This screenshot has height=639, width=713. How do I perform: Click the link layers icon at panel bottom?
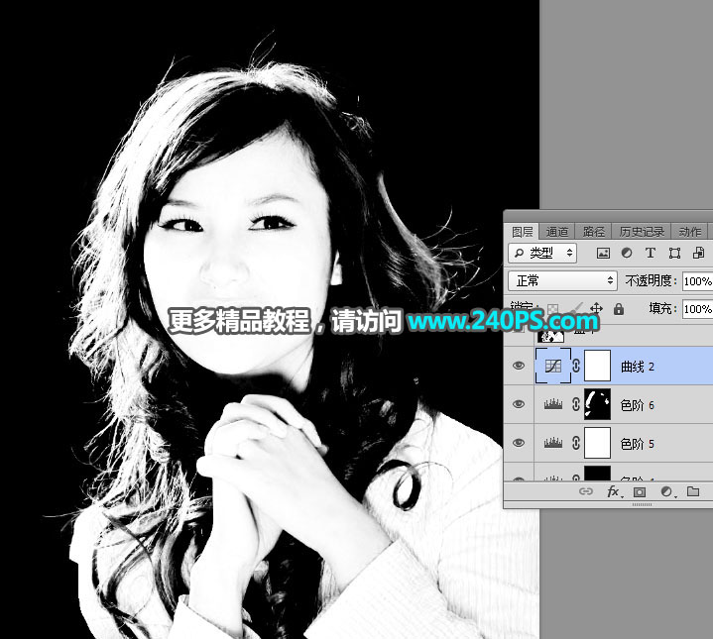pyautogui.click(x=586, y=491)
